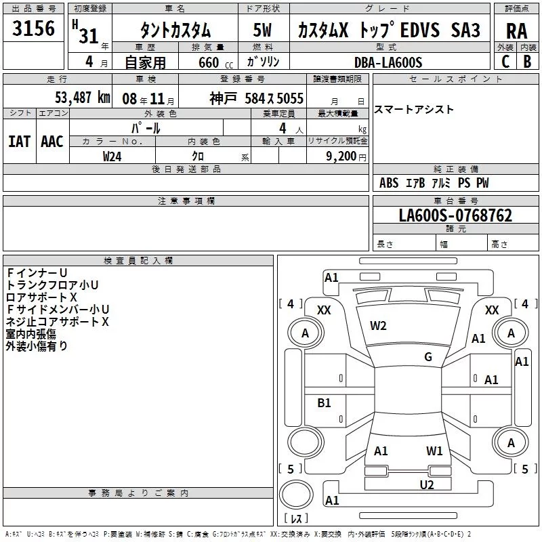Click the car name タントカスタム

(x=175, y=29)
